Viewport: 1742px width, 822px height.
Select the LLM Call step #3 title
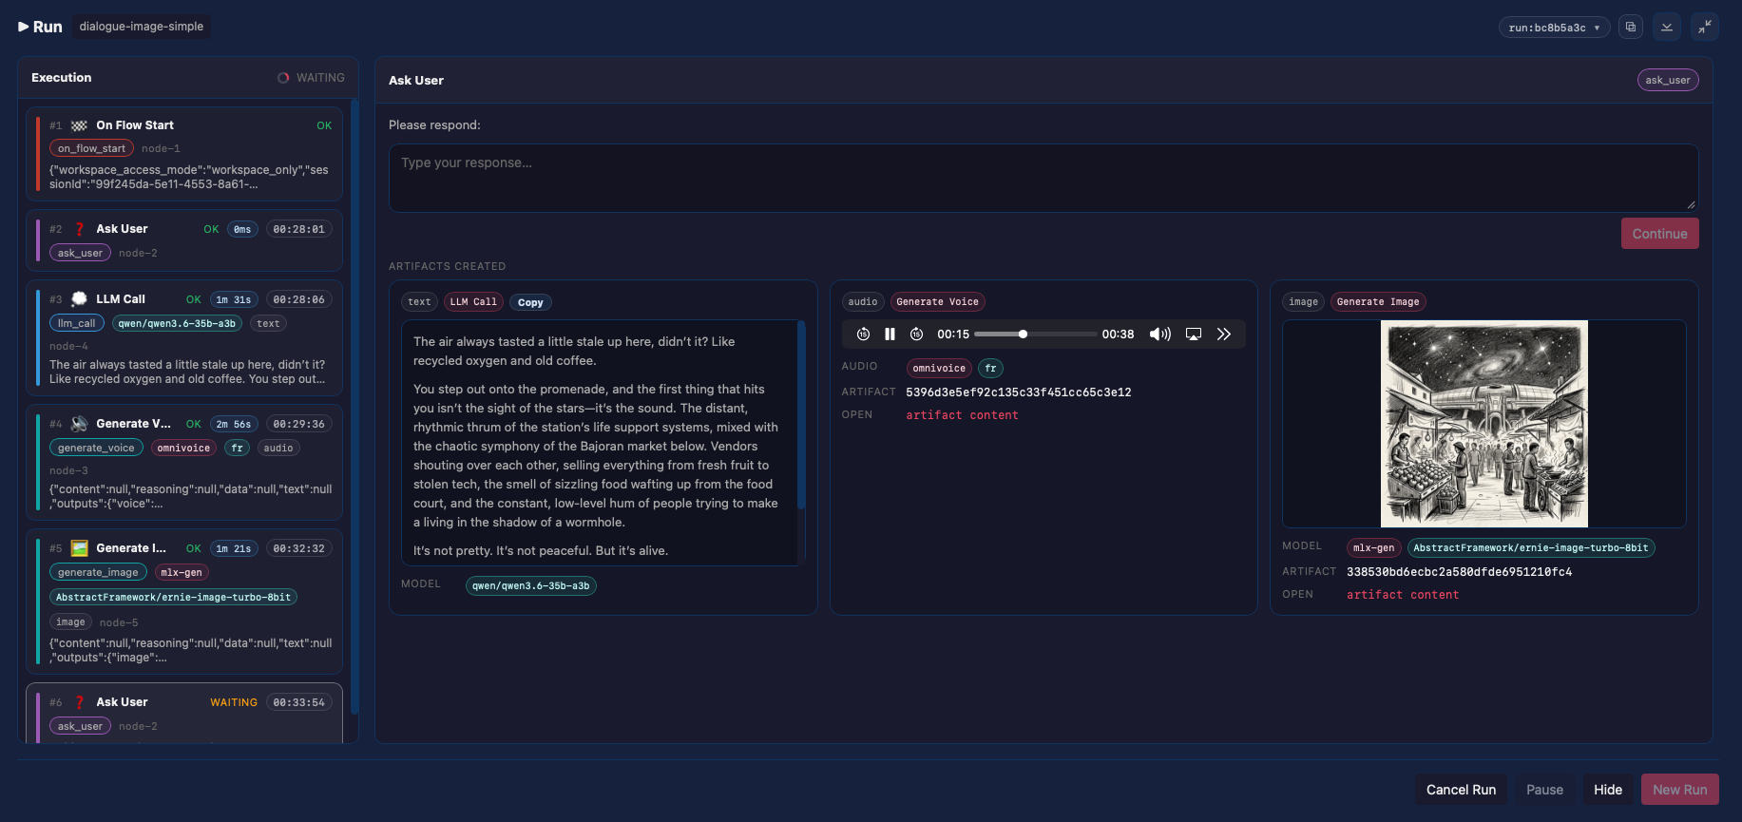tap(121, 299)
